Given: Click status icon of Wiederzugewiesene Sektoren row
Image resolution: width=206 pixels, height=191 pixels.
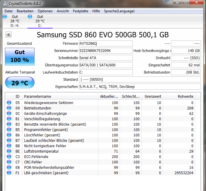Looking at the screenshot, I should [x=9, y=103].
